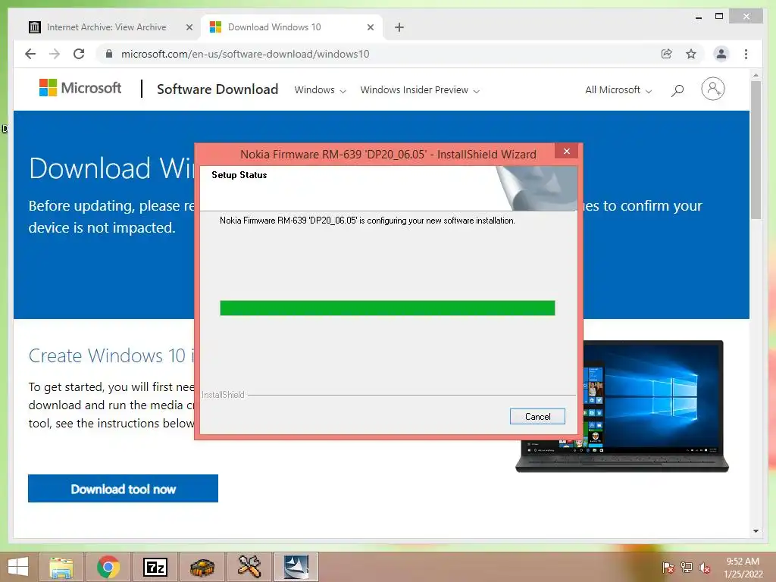Cancel the Nokia firmware installation

pos(537,417)
